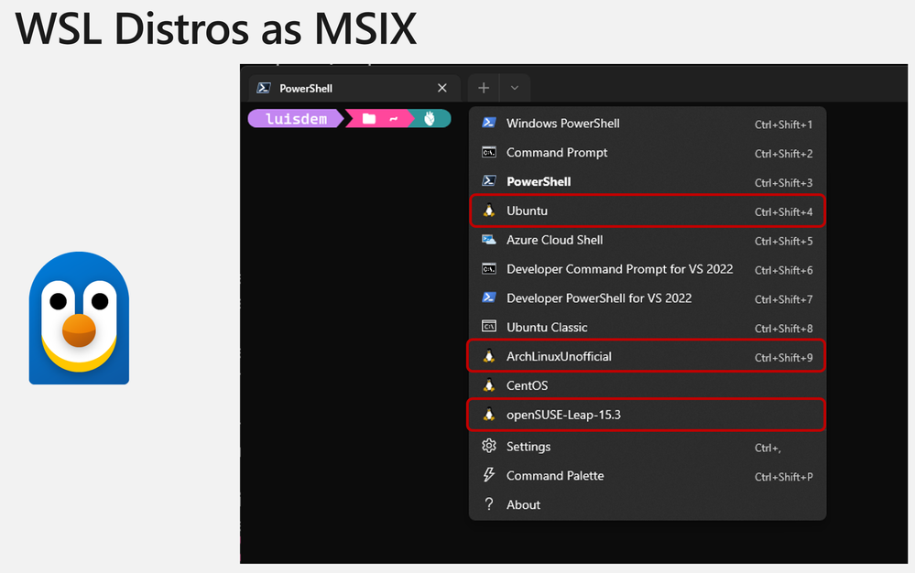The width and height of the screenshot is (915, 573).
Task: Click the PowerShell tab icon
Action: tap(264, 88)
